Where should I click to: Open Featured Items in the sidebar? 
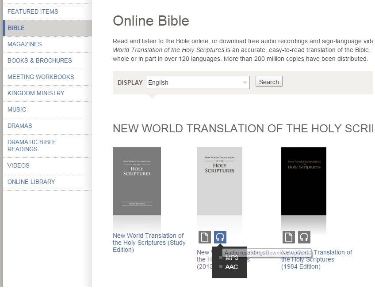[x=33, y=11]
